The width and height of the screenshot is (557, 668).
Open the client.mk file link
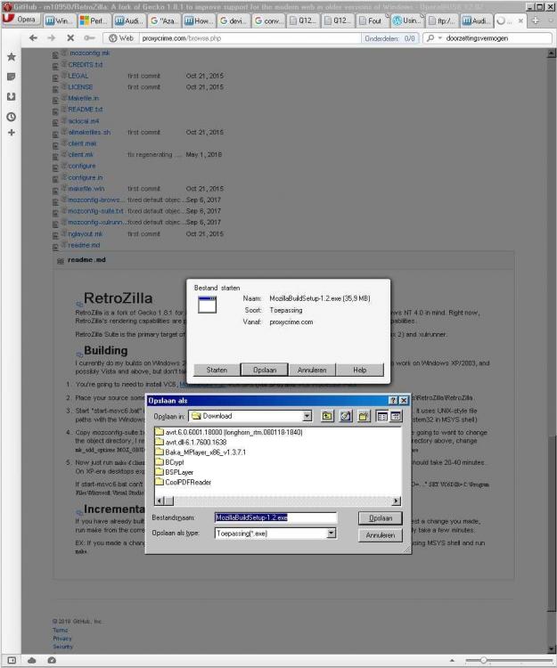(80, 155)
